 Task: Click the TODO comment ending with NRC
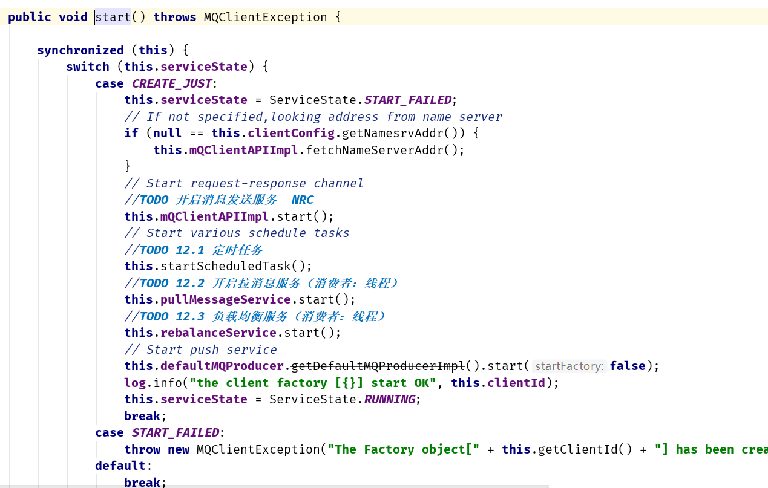[219, 200]
